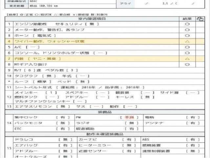Select the 装備品 section header

[x=105, y=112]
